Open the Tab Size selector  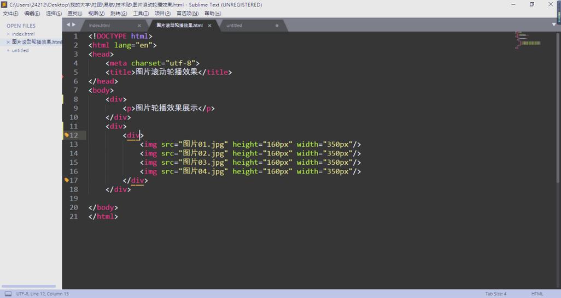(495, 294)
